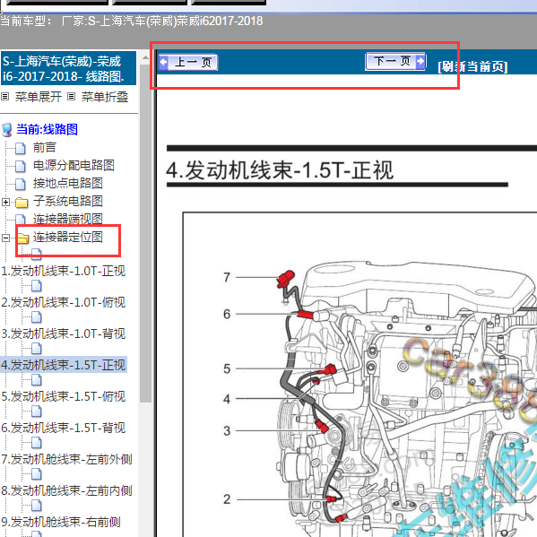The width and height of the screenshot is (537, 537).
Task: Click connector label 4 in diagram
Action: tap(227, 399)
